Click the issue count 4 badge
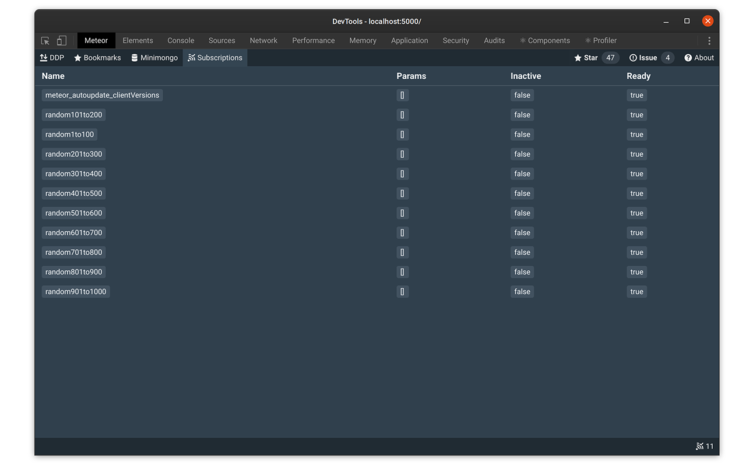 click(668, 58)
